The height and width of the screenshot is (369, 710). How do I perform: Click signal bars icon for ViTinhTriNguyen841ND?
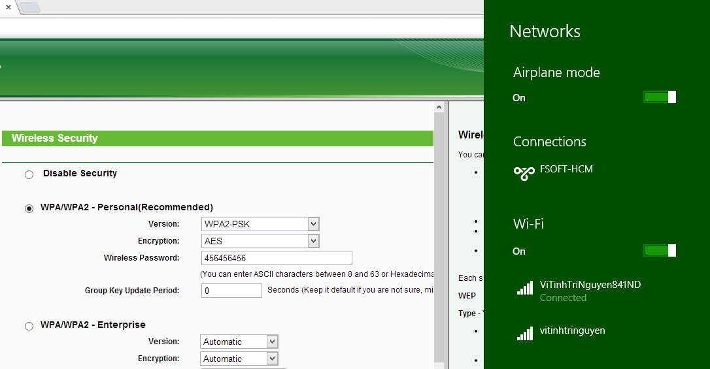[x=525, y=287]
